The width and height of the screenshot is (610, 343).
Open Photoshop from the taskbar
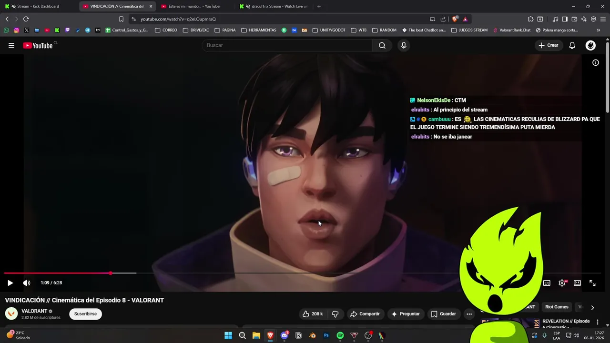[326, 335]
